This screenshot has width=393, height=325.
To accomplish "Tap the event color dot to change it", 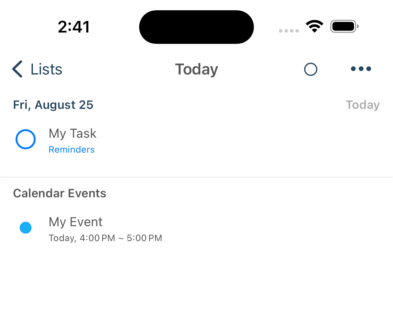I will coord(26,227).
